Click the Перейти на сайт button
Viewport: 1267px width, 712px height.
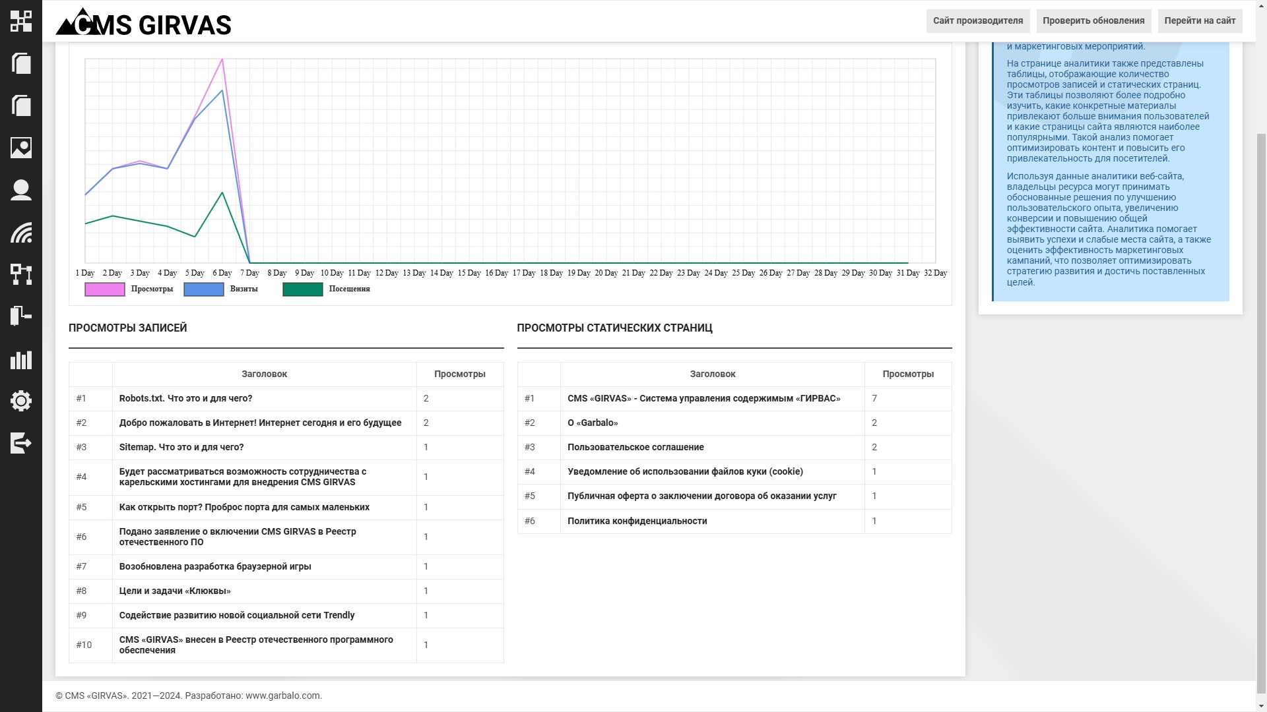coord(1199,21)
